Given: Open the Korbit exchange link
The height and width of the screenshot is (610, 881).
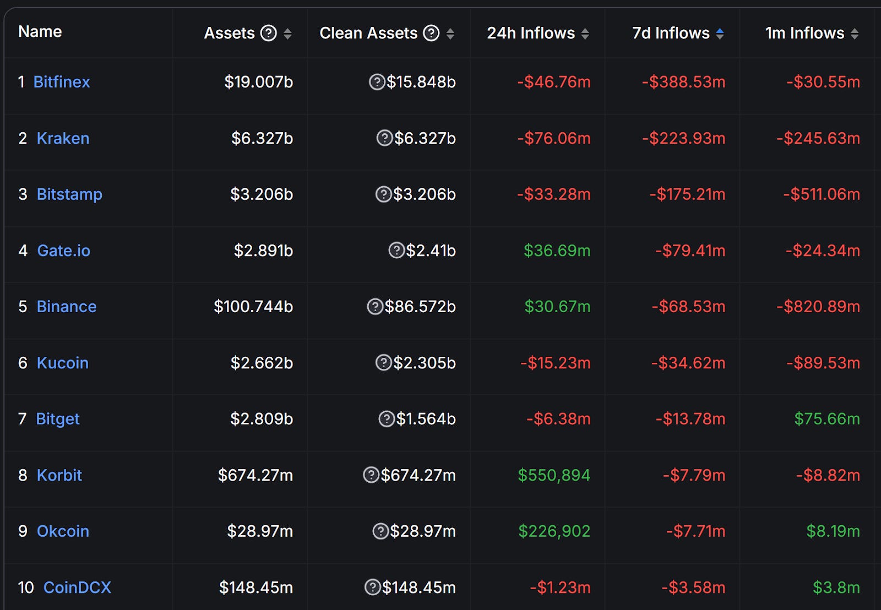Looking at the screenshot, I should [x=59, y=475].
